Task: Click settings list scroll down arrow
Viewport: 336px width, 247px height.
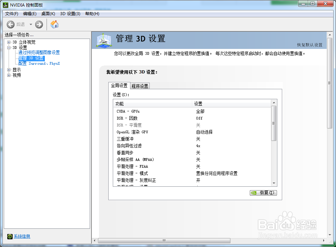Action: [x=274, y=183]
